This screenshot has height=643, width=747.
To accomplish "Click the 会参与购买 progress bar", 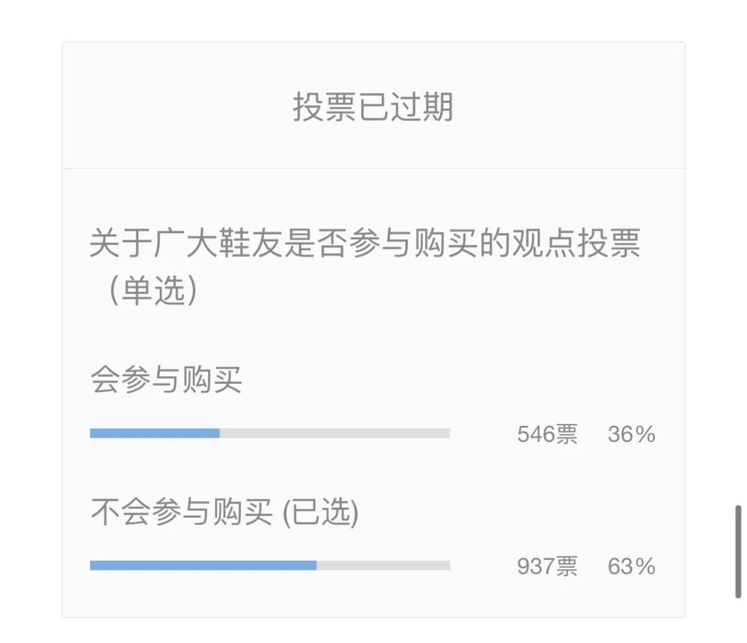I will 270,433.
